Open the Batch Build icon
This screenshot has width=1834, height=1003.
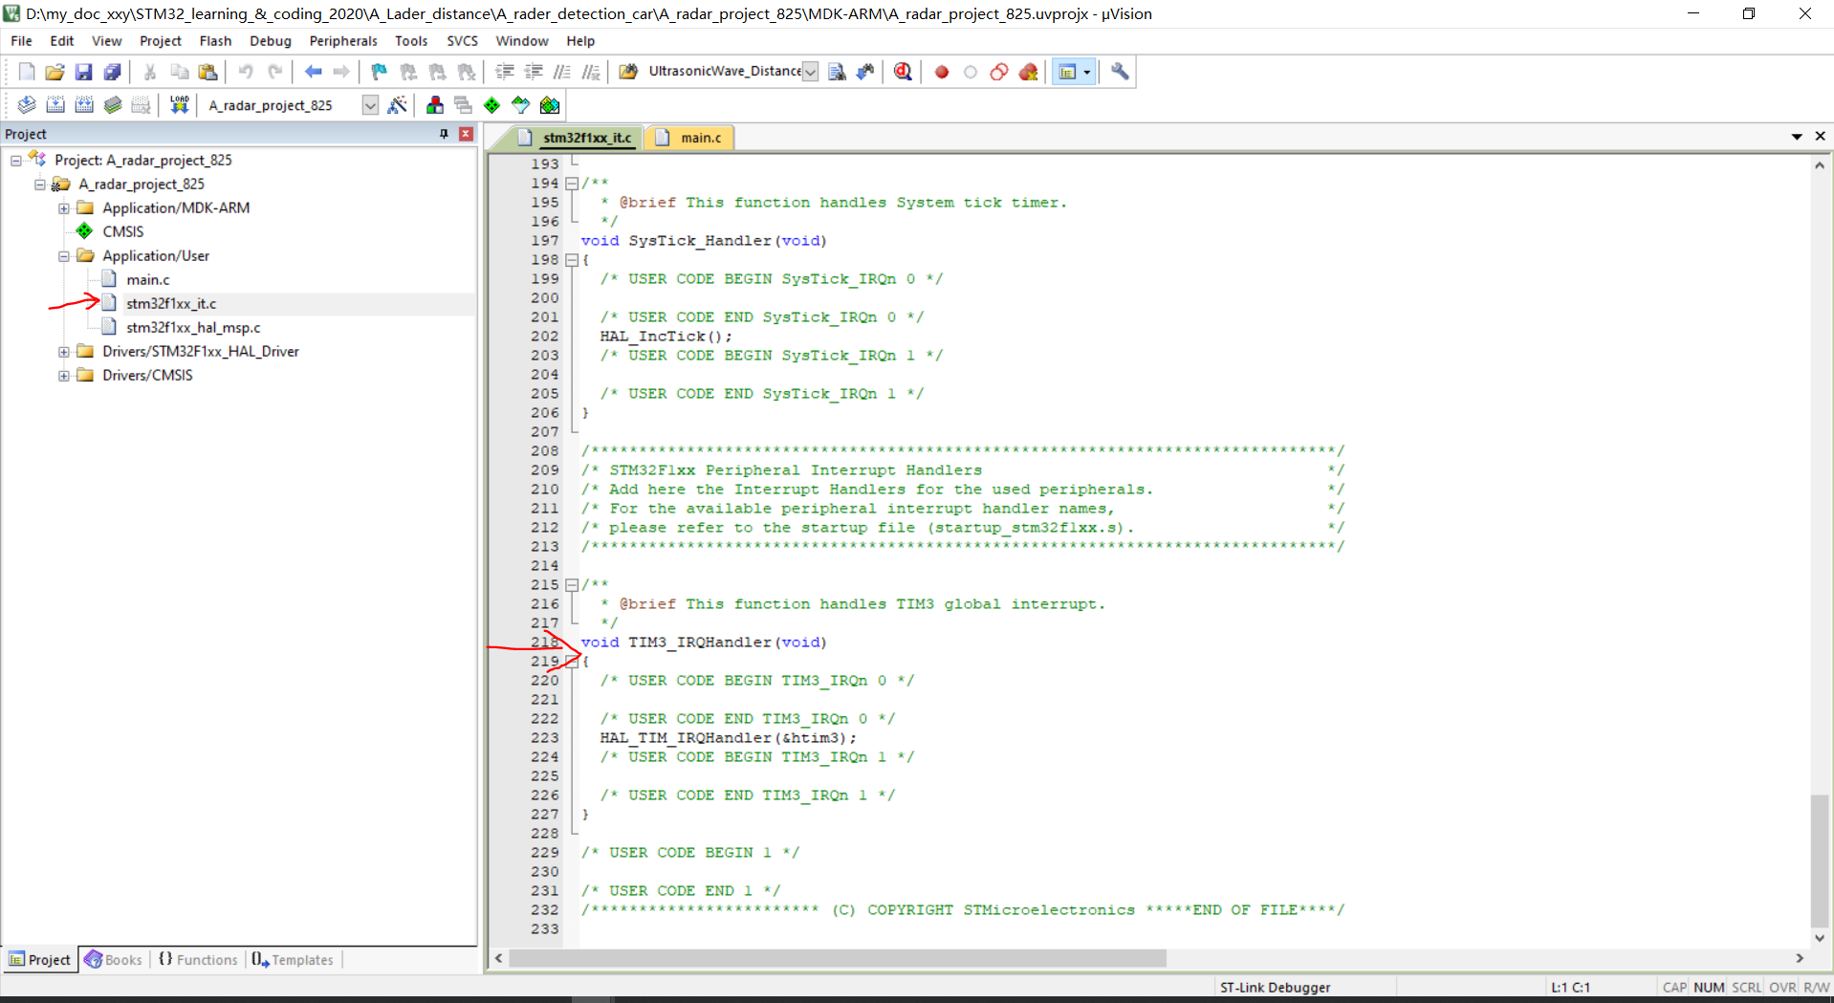tap(113, 105)
